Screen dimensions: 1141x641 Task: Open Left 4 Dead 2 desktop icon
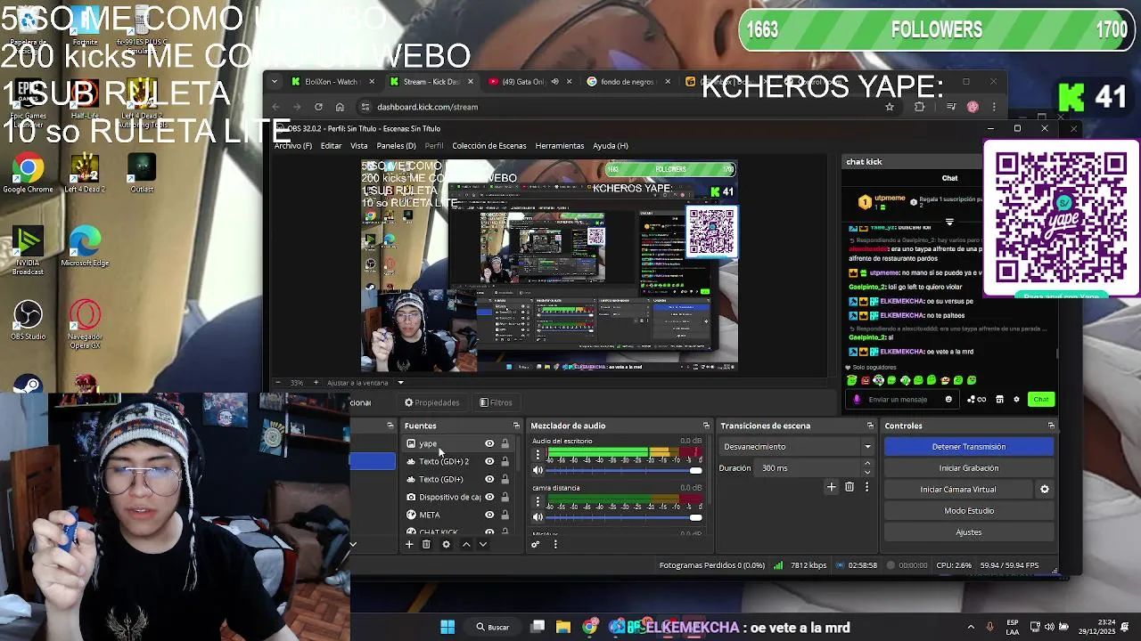[x=85, y=173]
